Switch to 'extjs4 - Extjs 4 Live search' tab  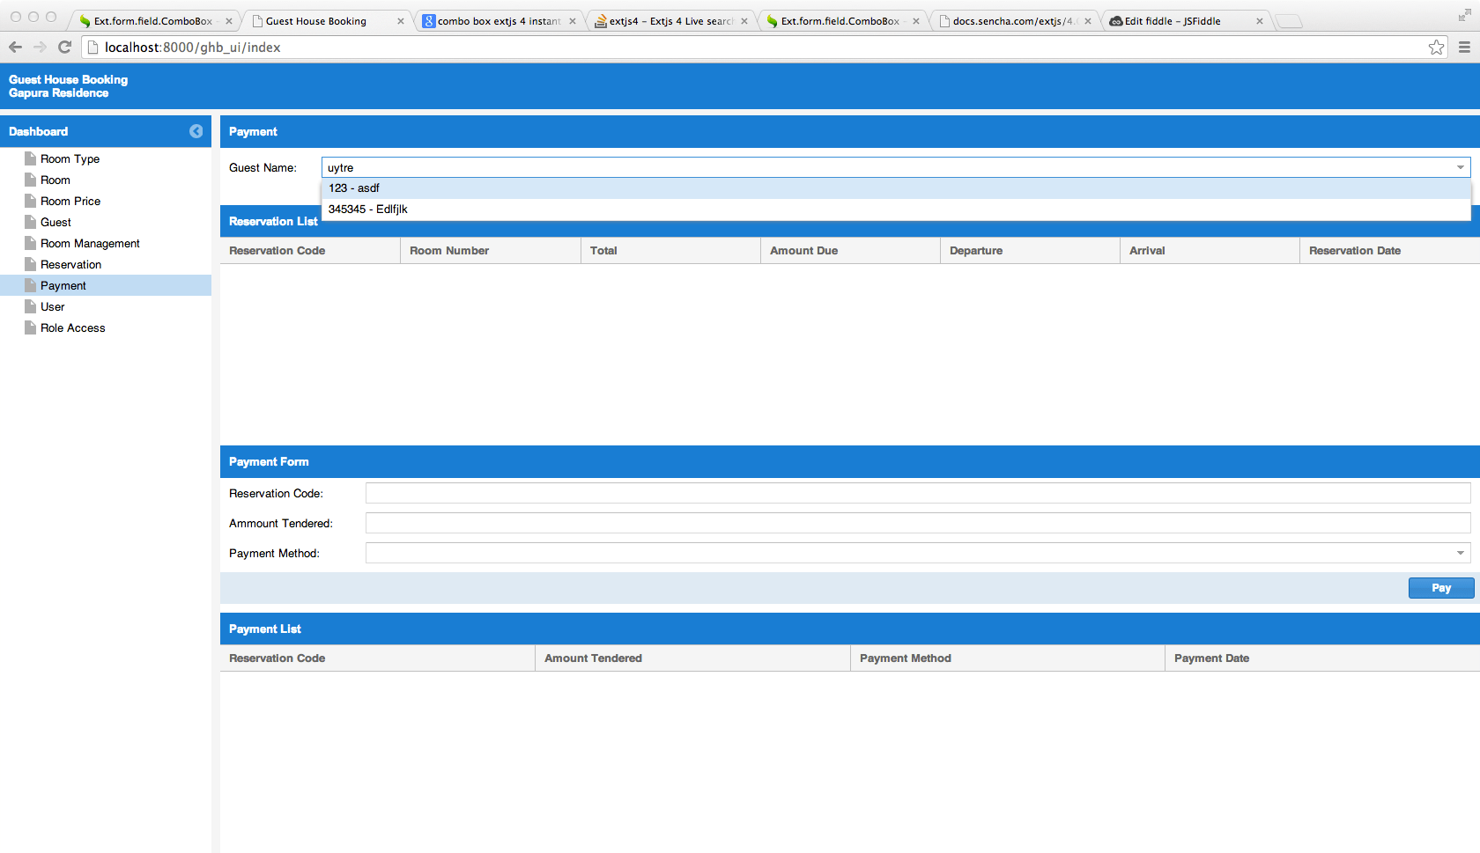tap(670, 21)
